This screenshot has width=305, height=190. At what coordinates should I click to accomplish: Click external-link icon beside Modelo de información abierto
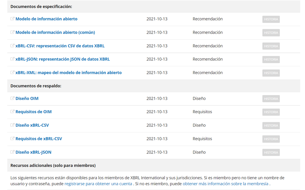12,19
